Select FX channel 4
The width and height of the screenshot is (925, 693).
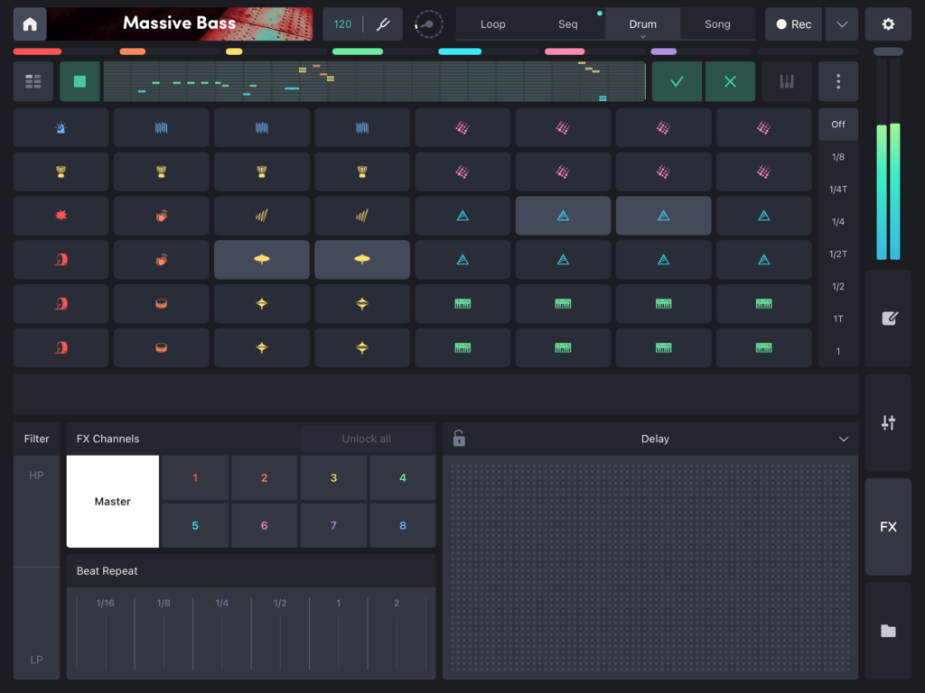point(403,477)
